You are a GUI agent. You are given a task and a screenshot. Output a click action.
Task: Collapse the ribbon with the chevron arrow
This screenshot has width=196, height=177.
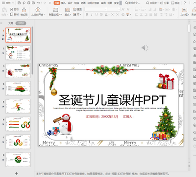(x=195, y=3)
